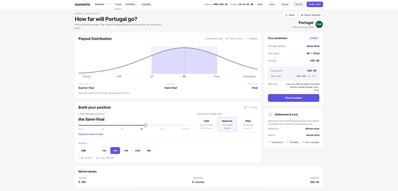Open the Markets menu

click(x=99, y=4)
